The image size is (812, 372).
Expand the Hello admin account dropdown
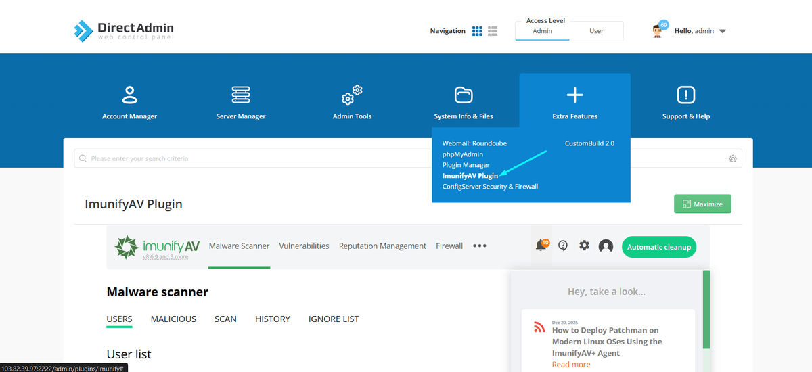coord(723,31)
